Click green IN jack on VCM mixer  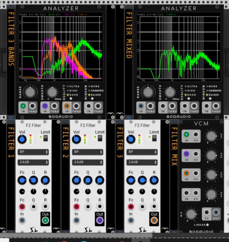187,134
